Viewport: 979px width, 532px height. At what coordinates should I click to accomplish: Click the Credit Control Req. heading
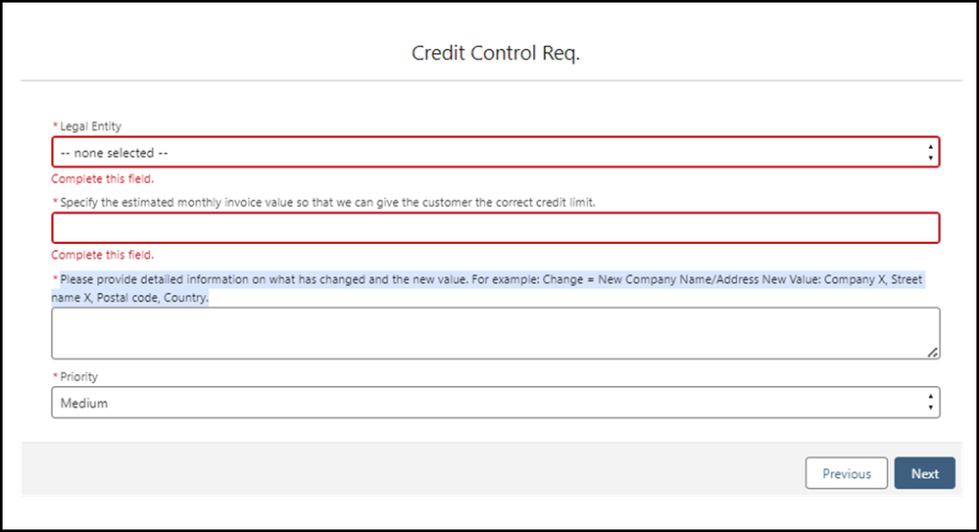[495, 53]
